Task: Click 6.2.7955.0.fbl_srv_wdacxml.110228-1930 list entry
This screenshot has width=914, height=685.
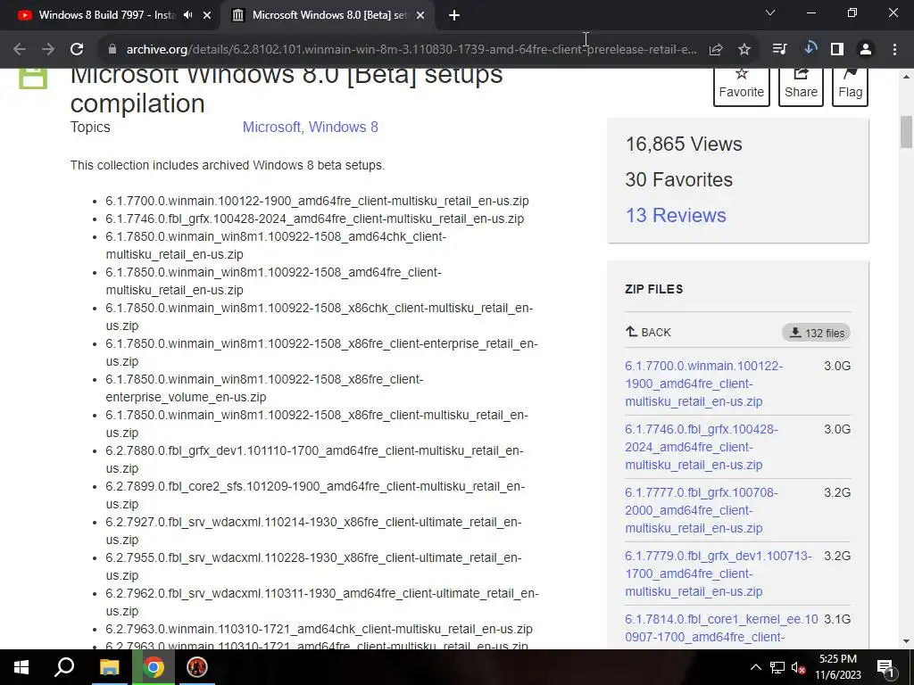Action: click(313, 566)
